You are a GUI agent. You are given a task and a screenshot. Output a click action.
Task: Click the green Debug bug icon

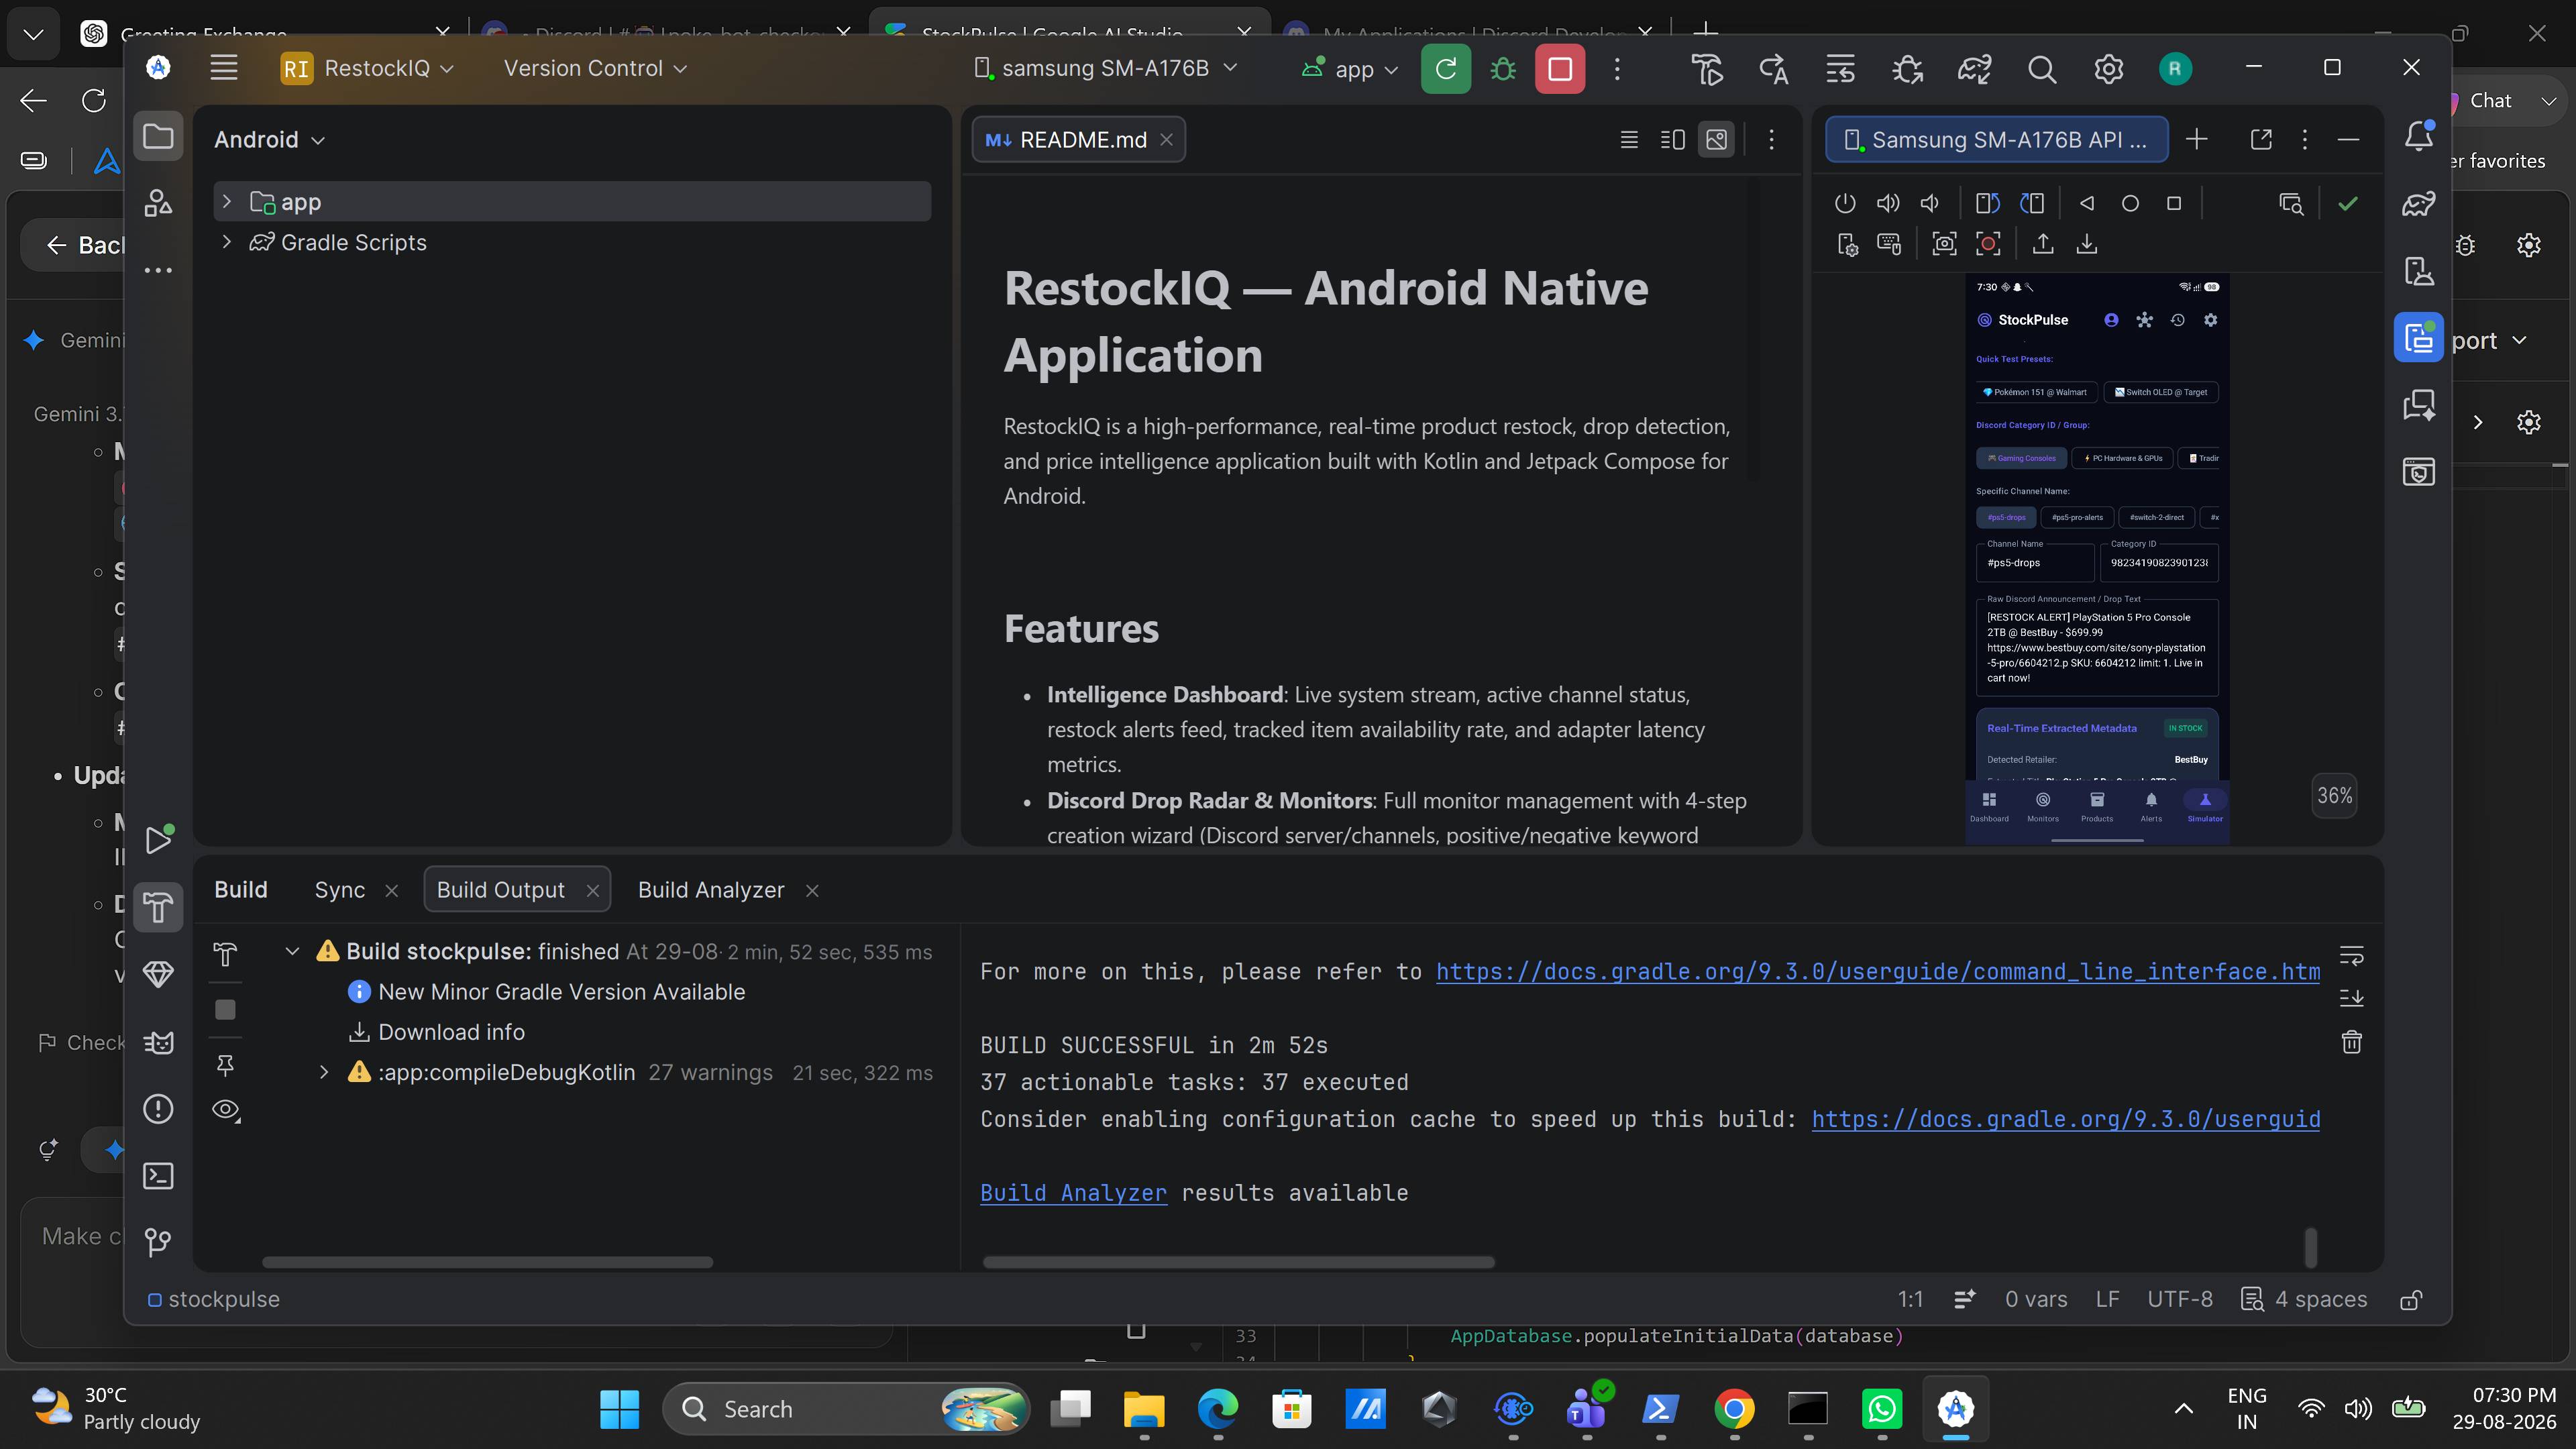(1502, 69)
